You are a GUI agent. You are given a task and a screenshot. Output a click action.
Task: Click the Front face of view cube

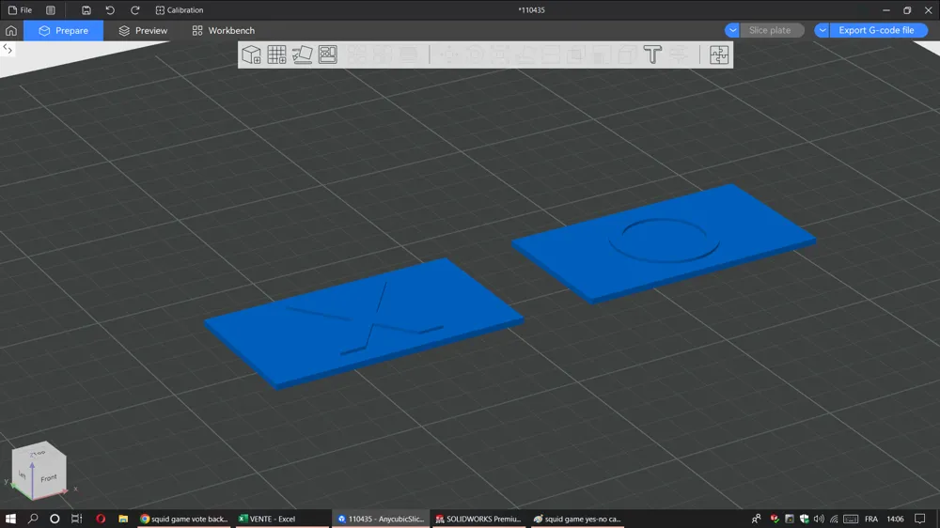point(48,478)
